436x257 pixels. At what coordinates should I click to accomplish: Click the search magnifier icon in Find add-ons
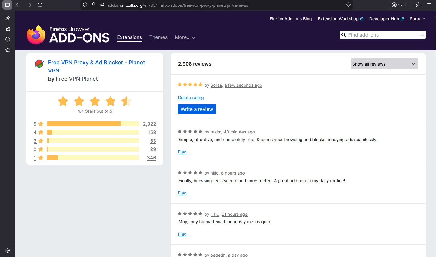tap(344, 35)
